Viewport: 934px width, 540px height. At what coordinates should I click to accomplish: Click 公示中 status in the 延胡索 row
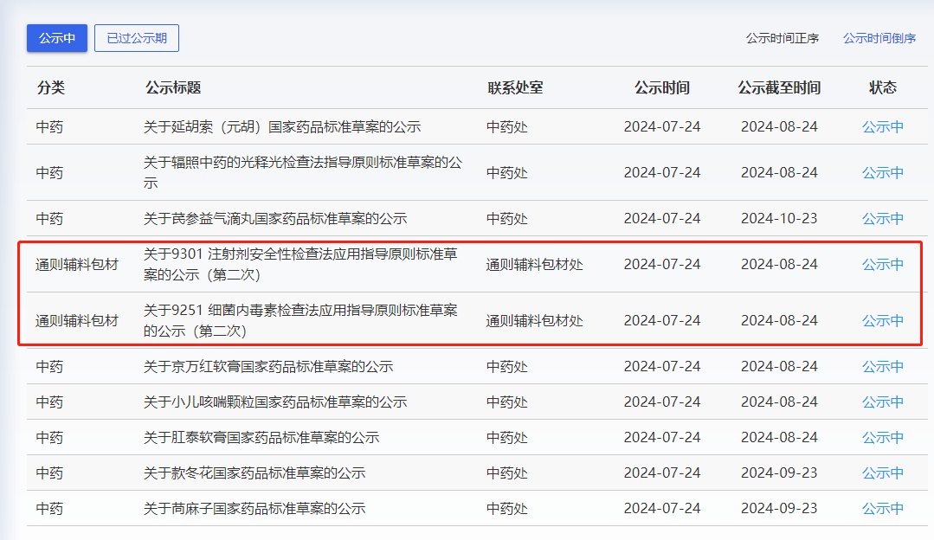(x=882, y=127)
